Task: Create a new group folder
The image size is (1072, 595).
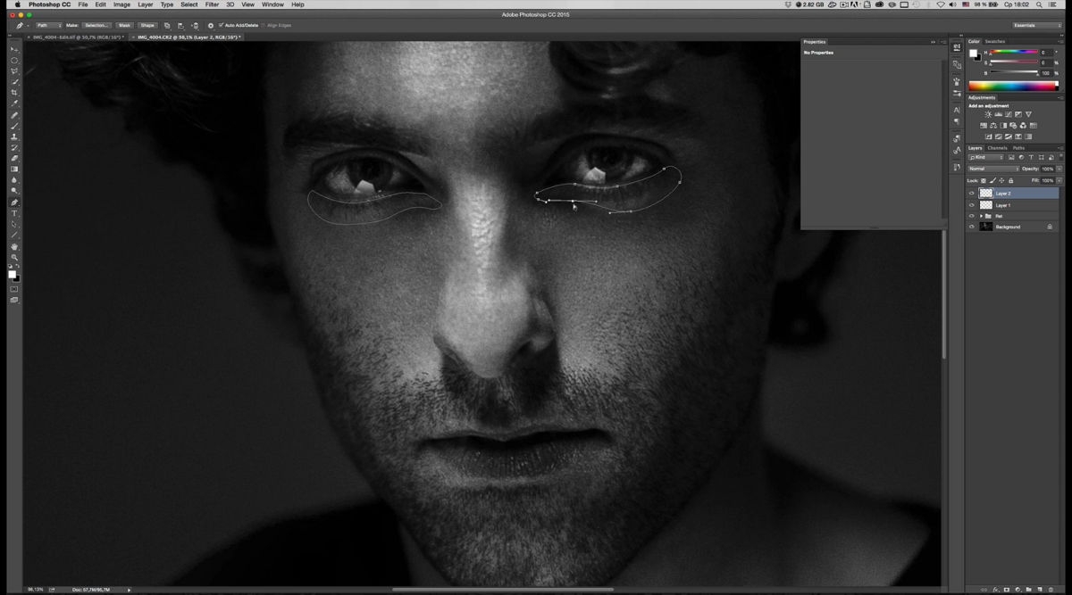Action: pyautogui.click(x=1029, y=590)
